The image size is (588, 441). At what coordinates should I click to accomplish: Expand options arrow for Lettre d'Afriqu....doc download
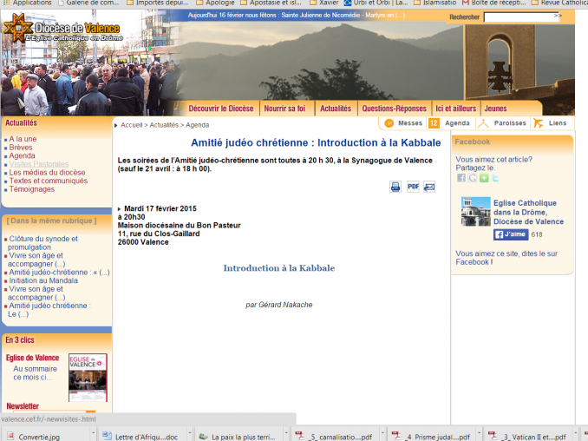pos(189,434)
